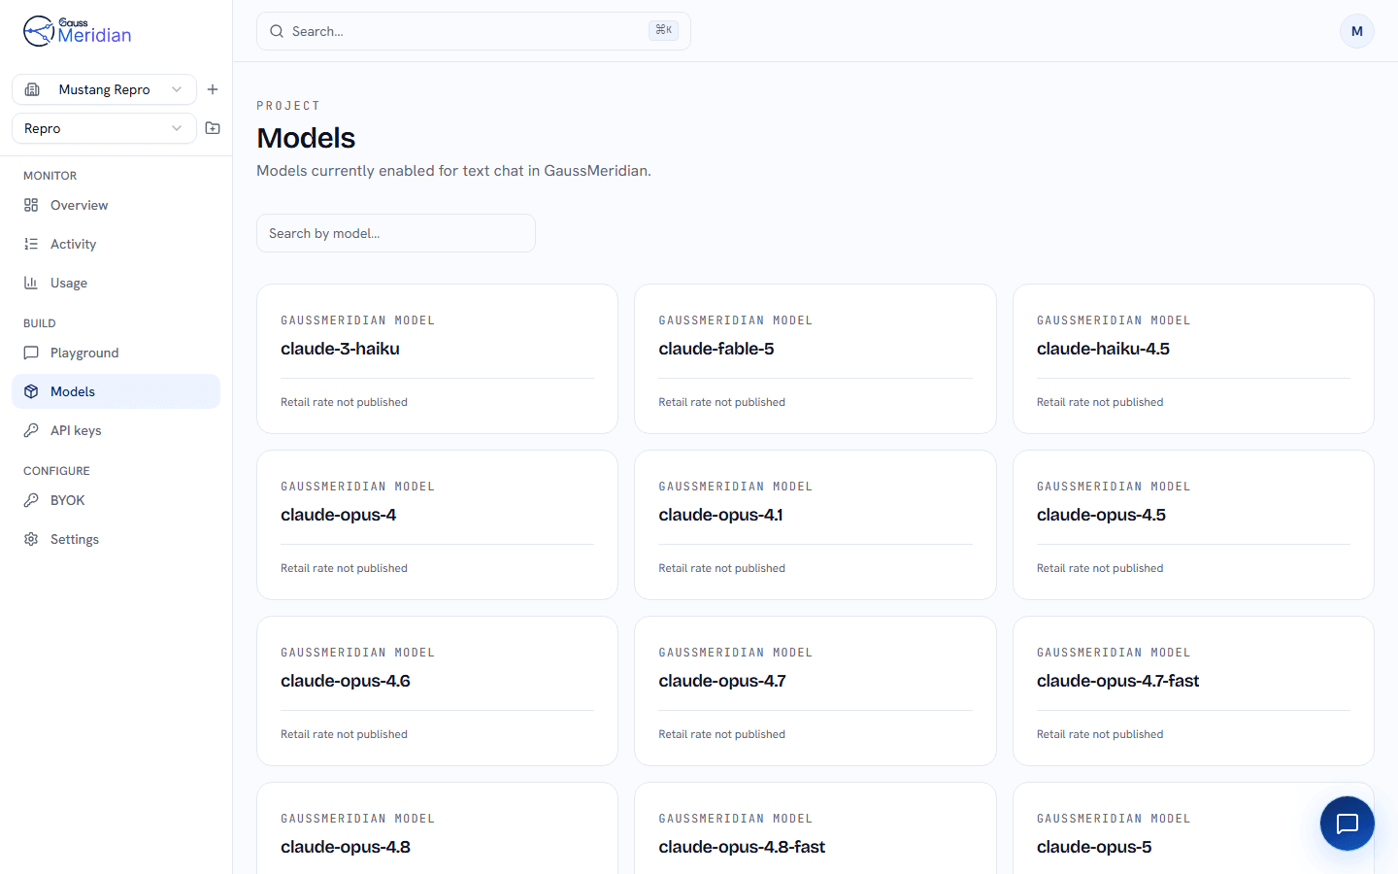The image size is (1398, 874).
Task: Click 'Retail rate not published' under claude-opus-4.6
Action: coord(344,734)
